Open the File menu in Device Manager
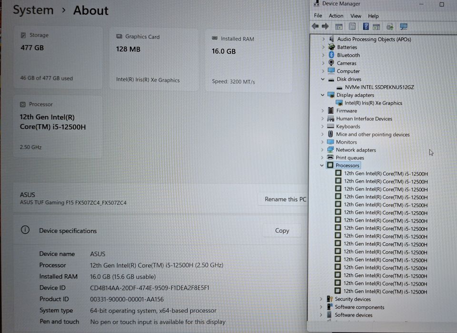This screenshot has width=457, height=333. [318, 15]
